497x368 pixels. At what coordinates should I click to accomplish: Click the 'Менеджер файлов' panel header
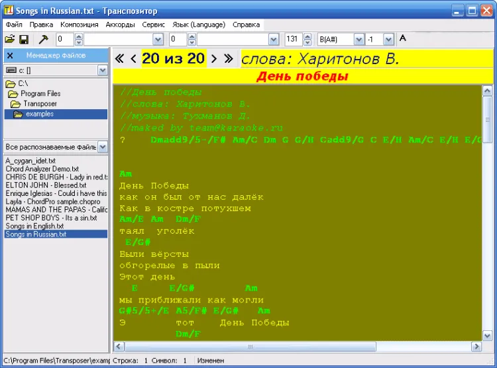click(x=56, y=56)
